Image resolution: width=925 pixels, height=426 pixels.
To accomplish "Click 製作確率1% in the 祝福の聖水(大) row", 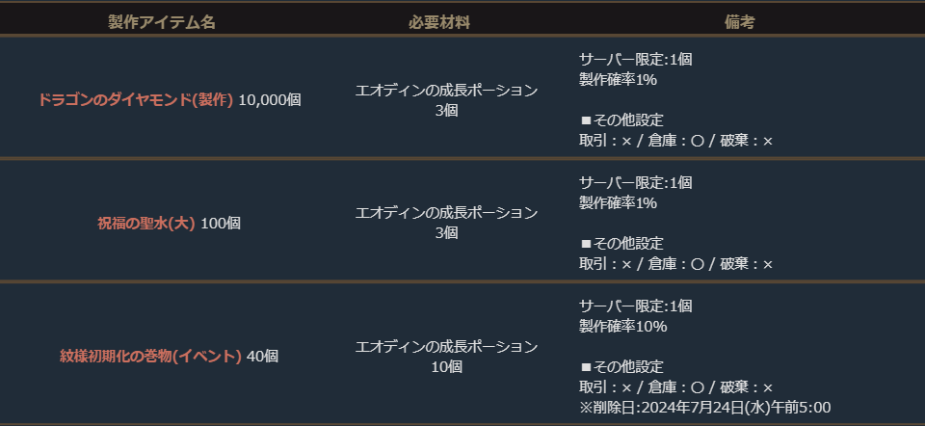I will 618,202.
